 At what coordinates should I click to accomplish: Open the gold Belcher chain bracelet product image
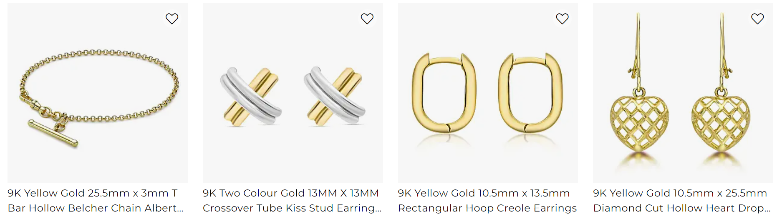point(98,93)
